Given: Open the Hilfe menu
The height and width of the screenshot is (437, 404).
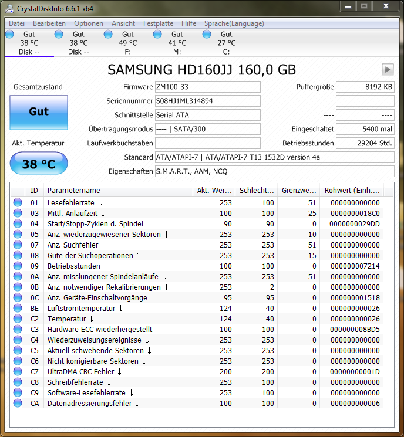Looking at the screenshot, I should (x=188, y=23).
